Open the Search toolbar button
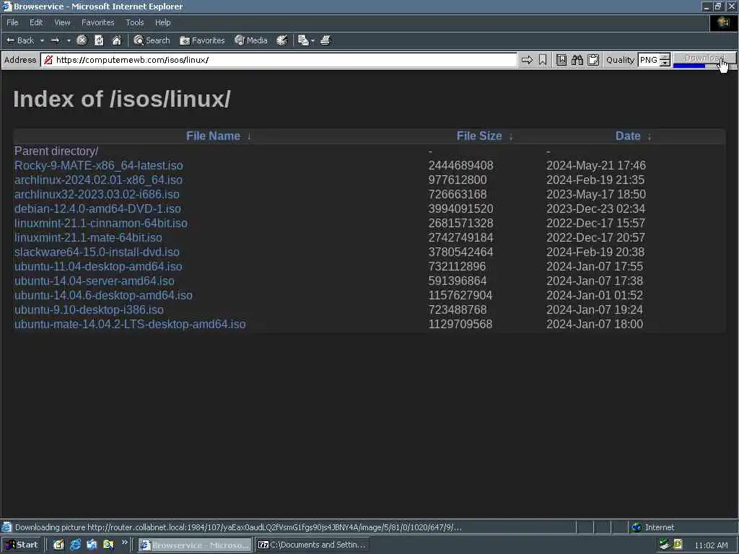The height and width of the screenshot is (554, 739). coord(152,40)
